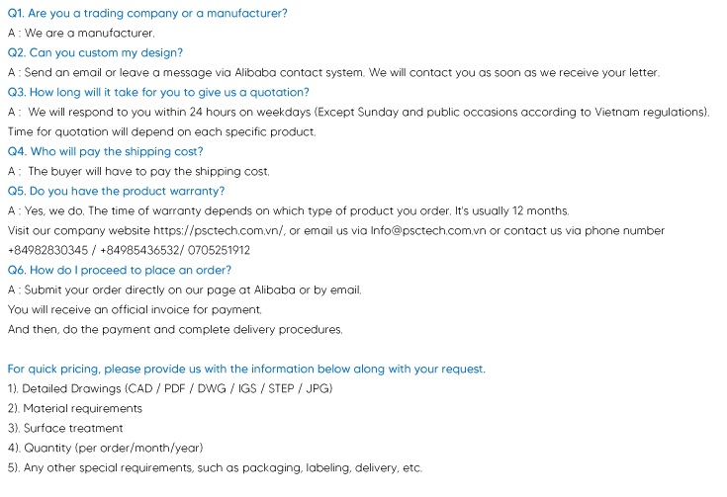The image size is (727, 497).
Task: Click the 'We are a manufacturer' answer
Action: coord(81,34)
